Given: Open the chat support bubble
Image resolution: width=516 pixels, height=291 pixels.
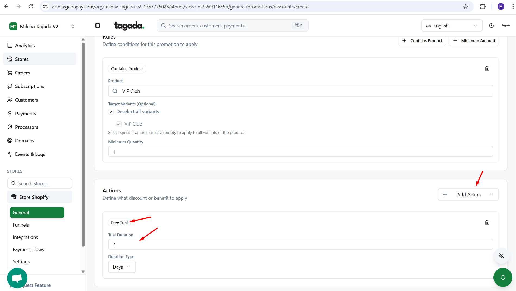Looking at the screenshot, I should [x=17, y=278].
